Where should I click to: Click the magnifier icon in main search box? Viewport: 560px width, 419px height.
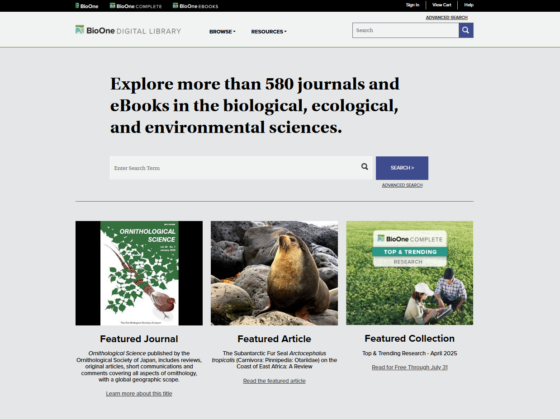coord(365,167)
